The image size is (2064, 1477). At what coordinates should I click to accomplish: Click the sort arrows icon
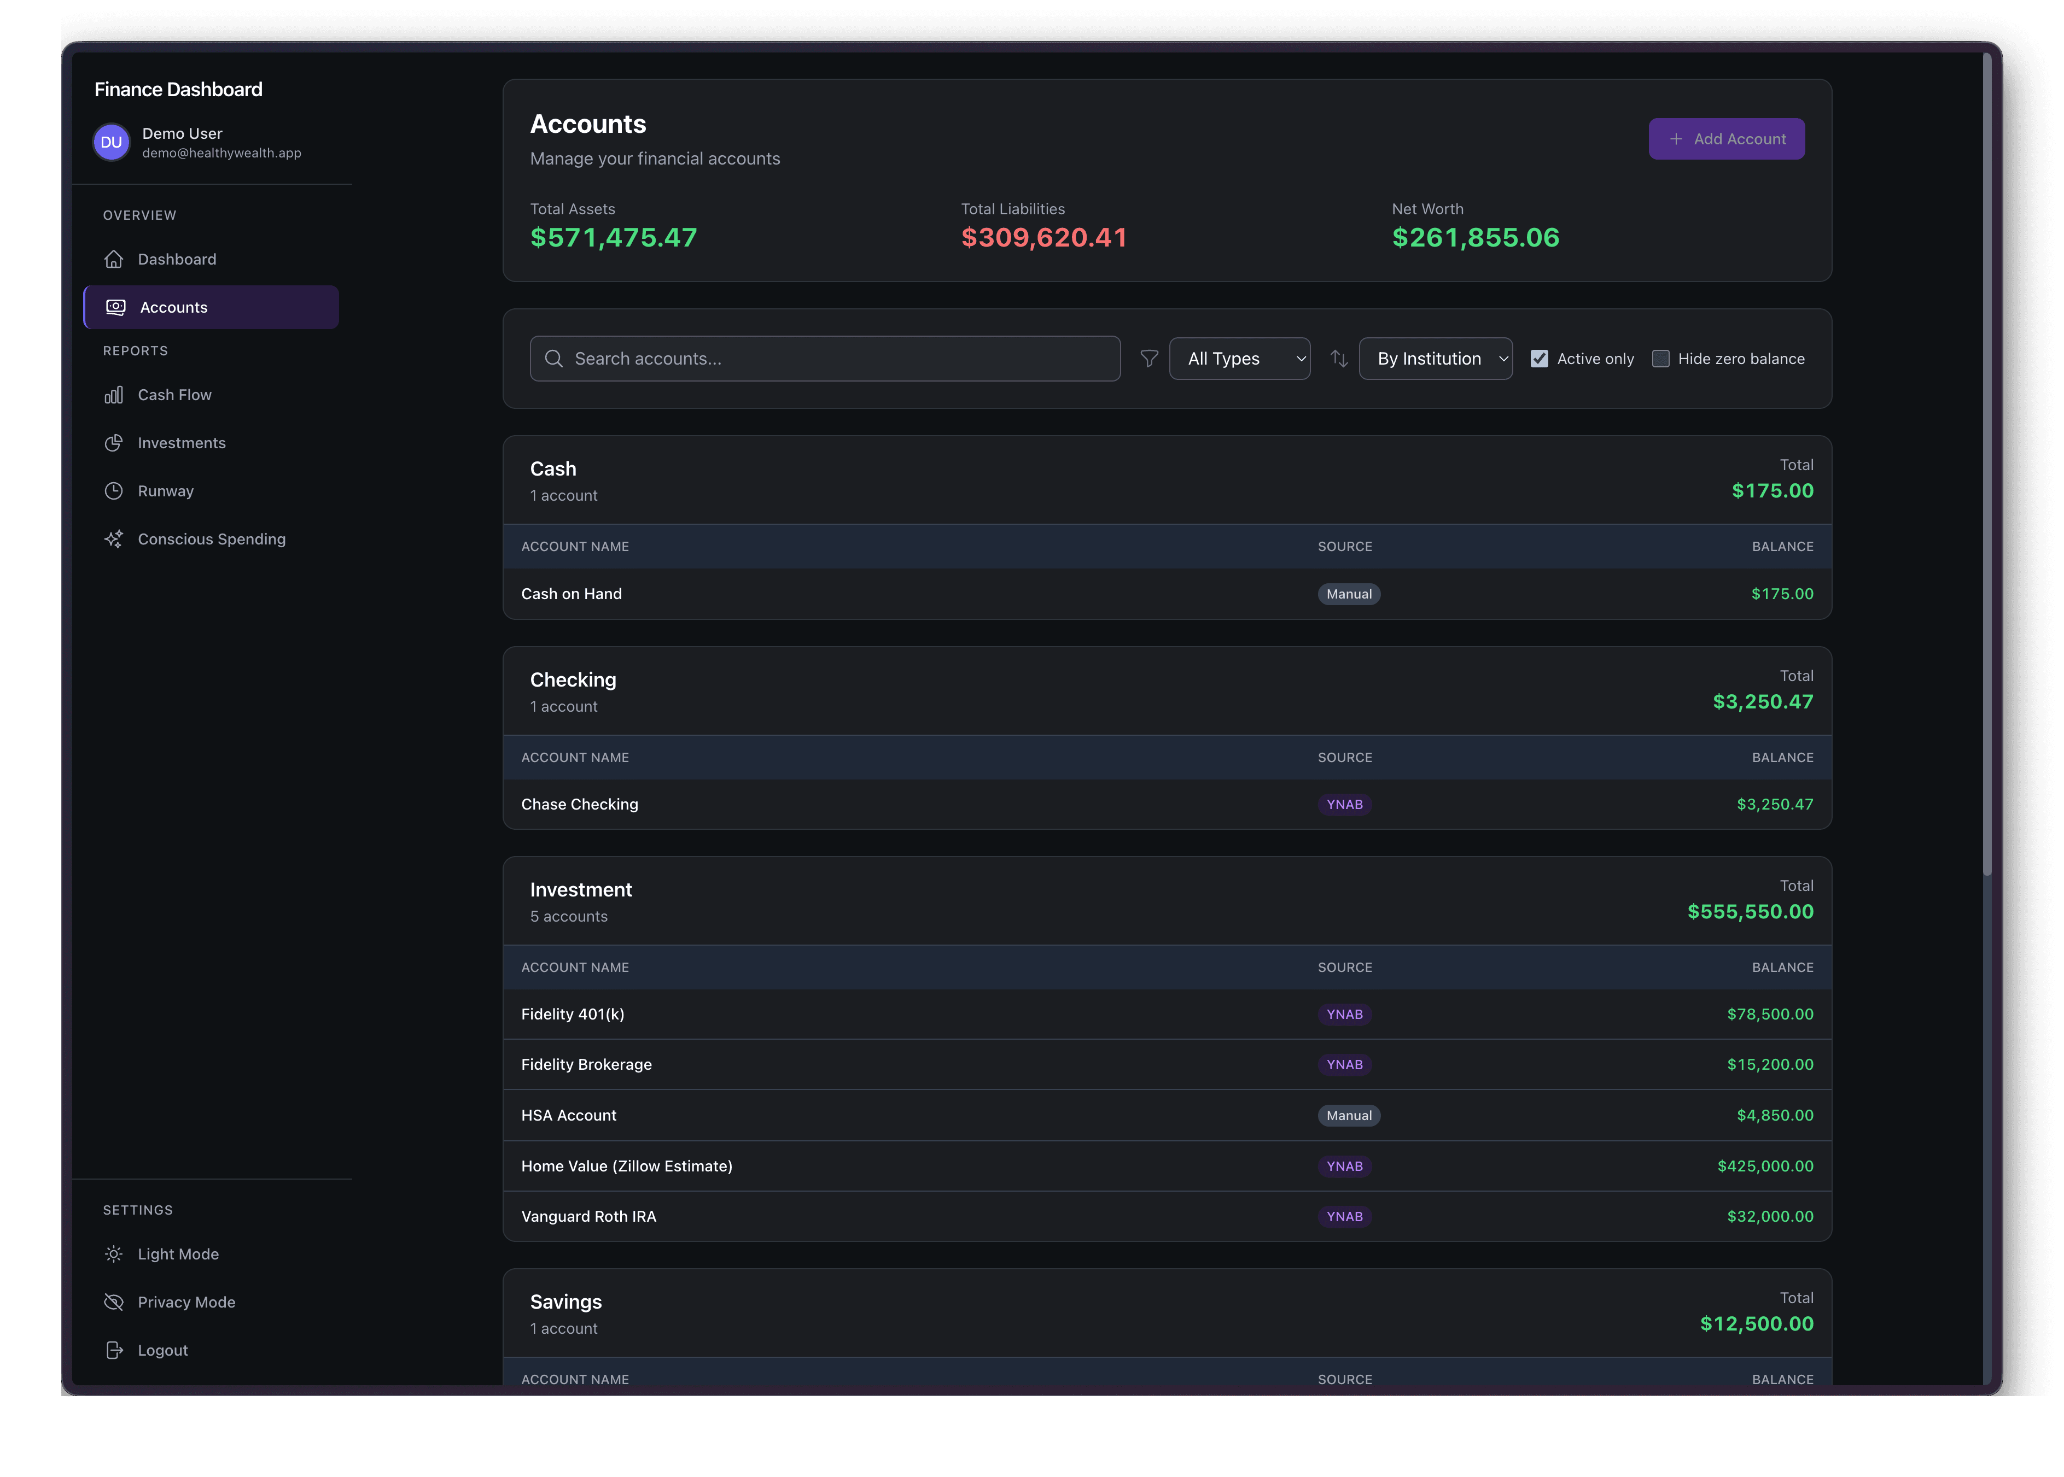[1339, 359]
